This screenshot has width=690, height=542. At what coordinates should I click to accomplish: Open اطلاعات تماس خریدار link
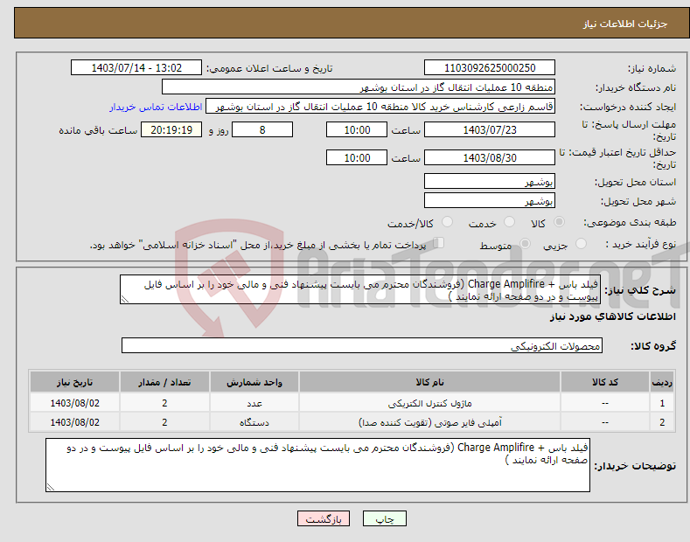point(156,107)
